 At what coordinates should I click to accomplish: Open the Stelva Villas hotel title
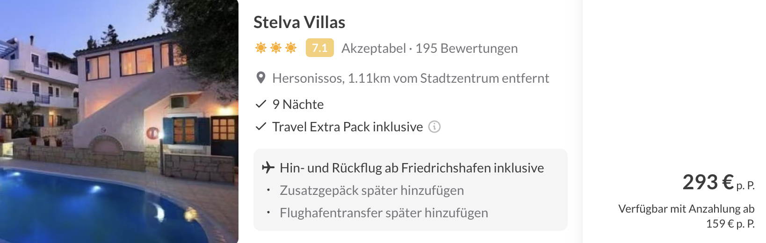[299, 22]
